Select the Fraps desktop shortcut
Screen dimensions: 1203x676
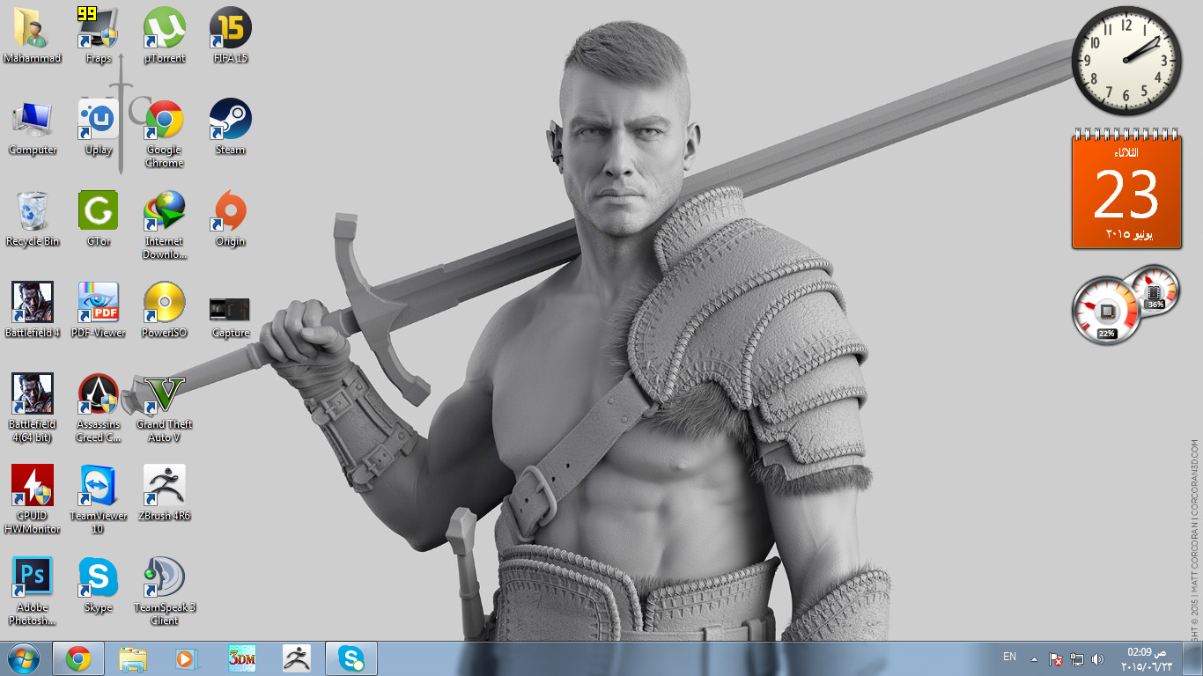coord(99,35)
